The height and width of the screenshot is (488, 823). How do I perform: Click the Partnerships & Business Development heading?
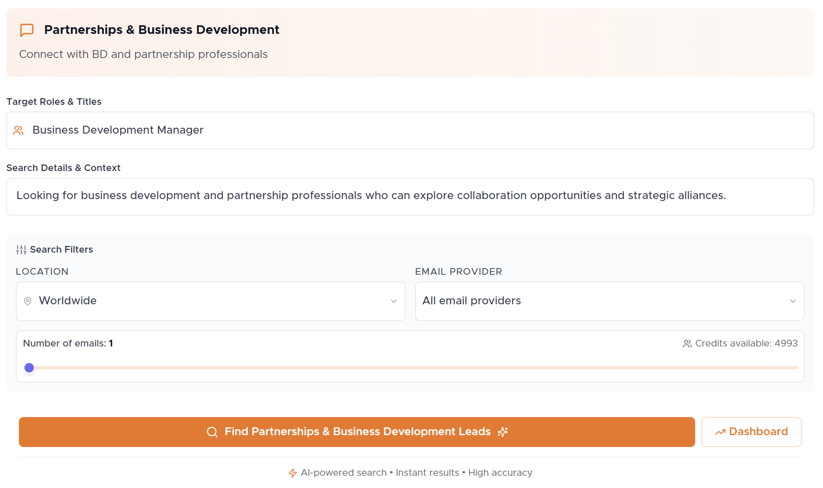click(x=161, y=30)
